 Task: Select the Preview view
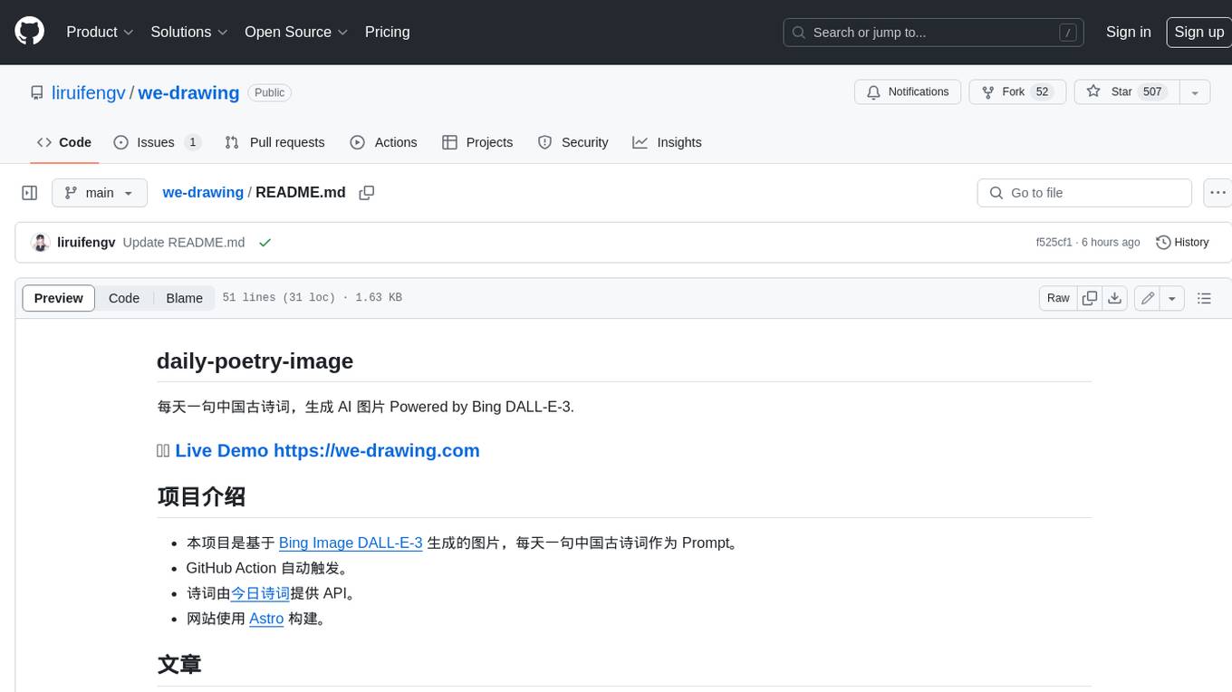point(59,298)
